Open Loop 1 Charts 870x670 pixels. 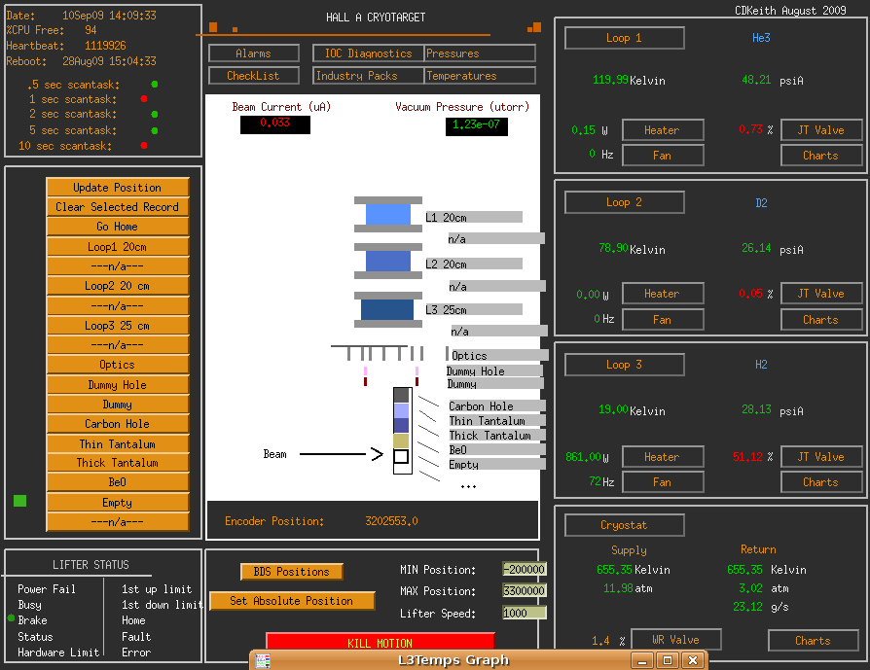[x=821, y=156]
